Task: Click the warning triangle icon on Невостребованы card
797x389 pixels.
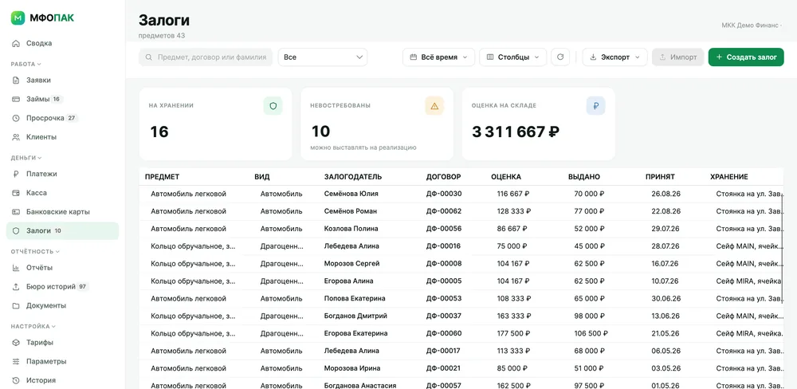Action: coord(434,106)
